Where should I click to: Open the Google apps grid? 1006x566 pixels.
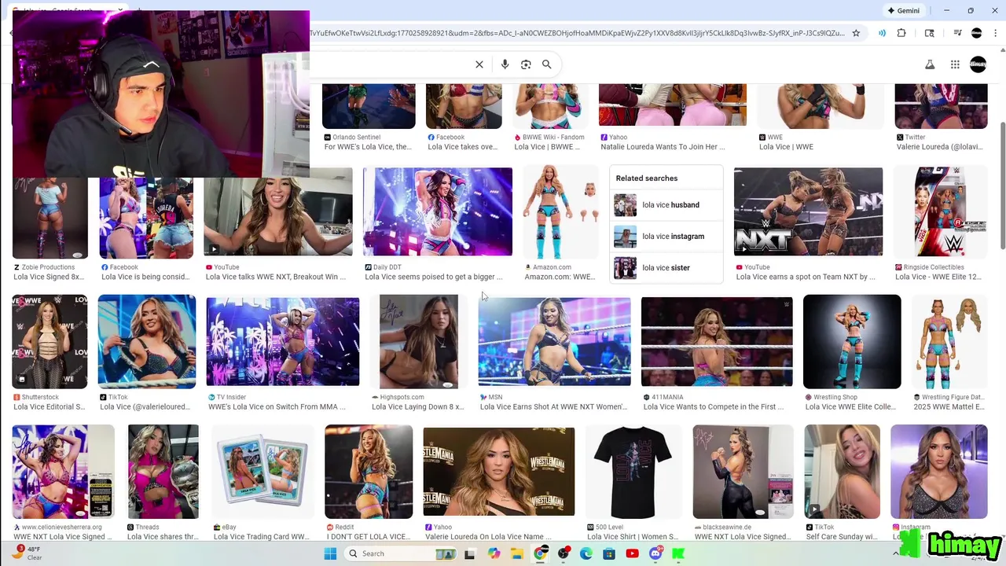tap(955, 64)
